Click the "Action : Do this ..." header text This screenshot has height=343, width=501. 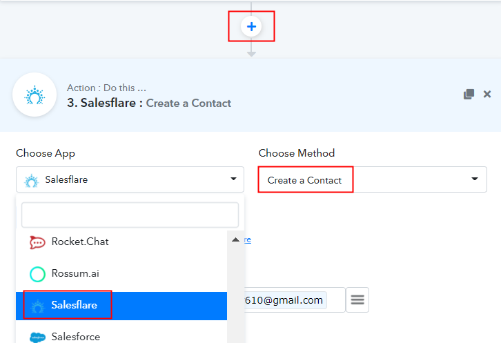pyautogui.click(x=106, y=88)
